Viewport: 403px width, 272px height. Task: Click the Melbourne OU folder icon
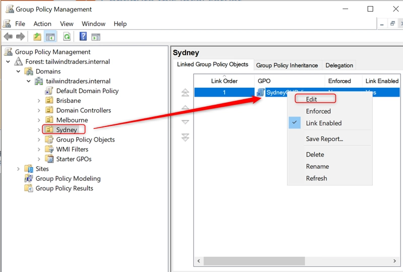pos(49,120)
